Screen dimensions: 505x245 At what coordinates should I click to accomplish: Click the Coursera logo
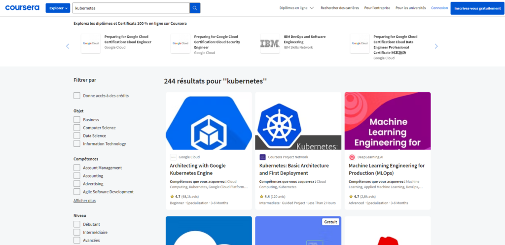click(22, 8)
